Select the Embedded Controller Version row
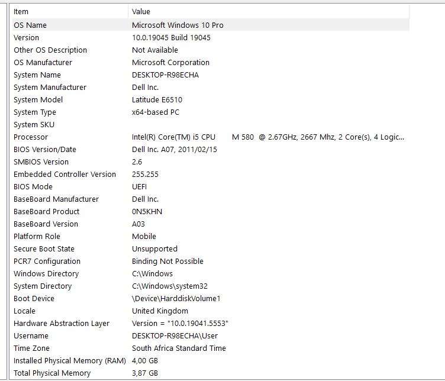 tap(210, 174)
